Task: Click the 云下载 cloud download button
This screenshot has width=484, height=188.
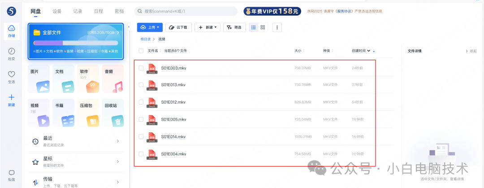Action: 178,27
